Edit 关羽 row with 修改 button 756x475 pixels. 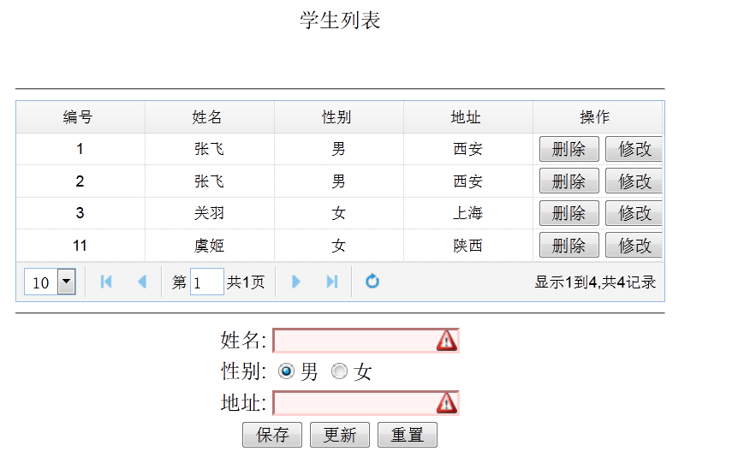point(634,213)
